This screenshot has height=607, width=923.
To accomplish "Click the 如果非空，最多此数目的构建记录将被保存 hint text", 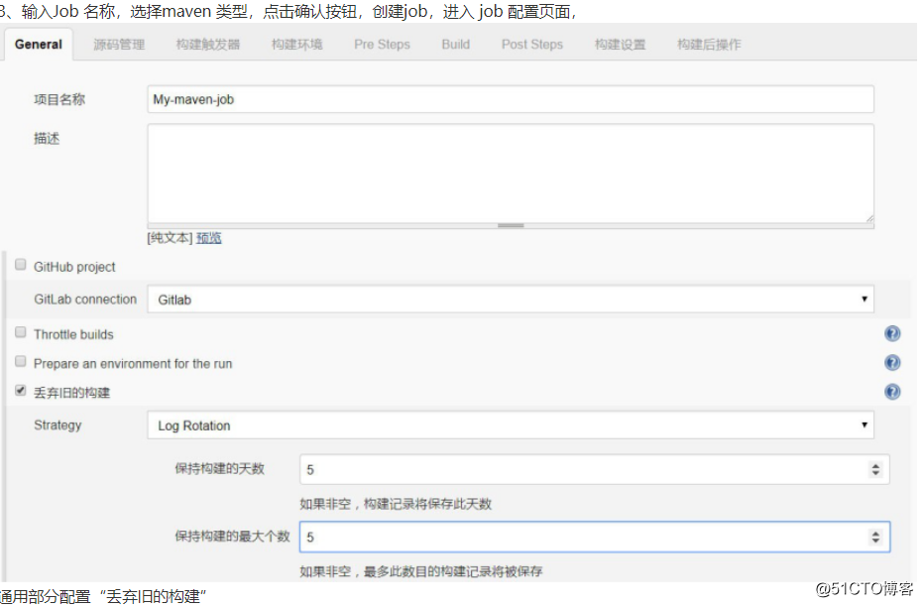I will click(x=421, y=571).
